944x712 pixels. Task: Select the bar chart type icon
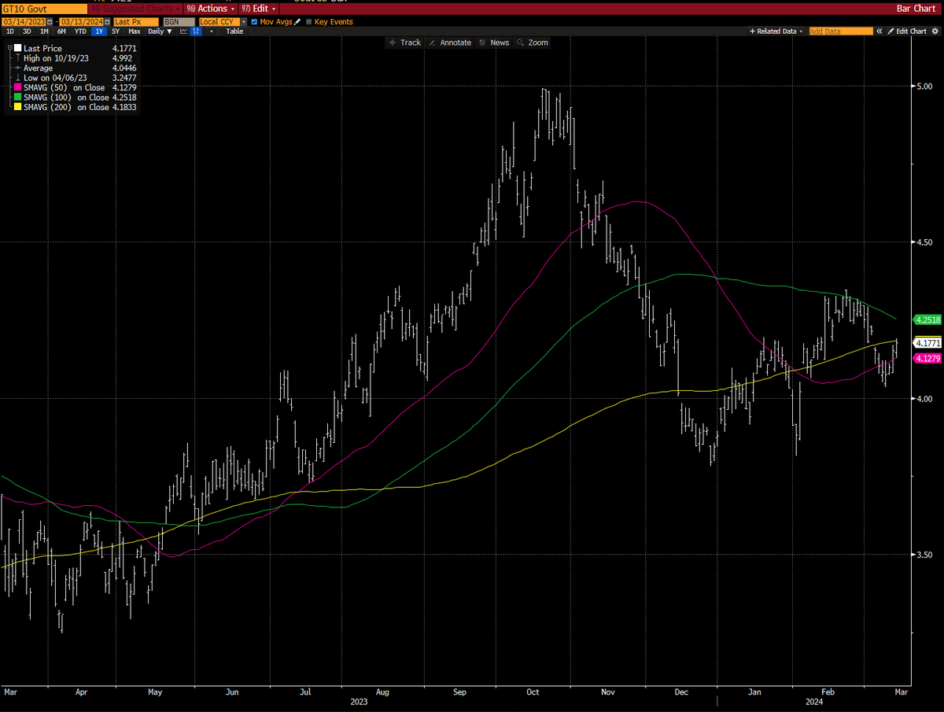pos(196,31)
